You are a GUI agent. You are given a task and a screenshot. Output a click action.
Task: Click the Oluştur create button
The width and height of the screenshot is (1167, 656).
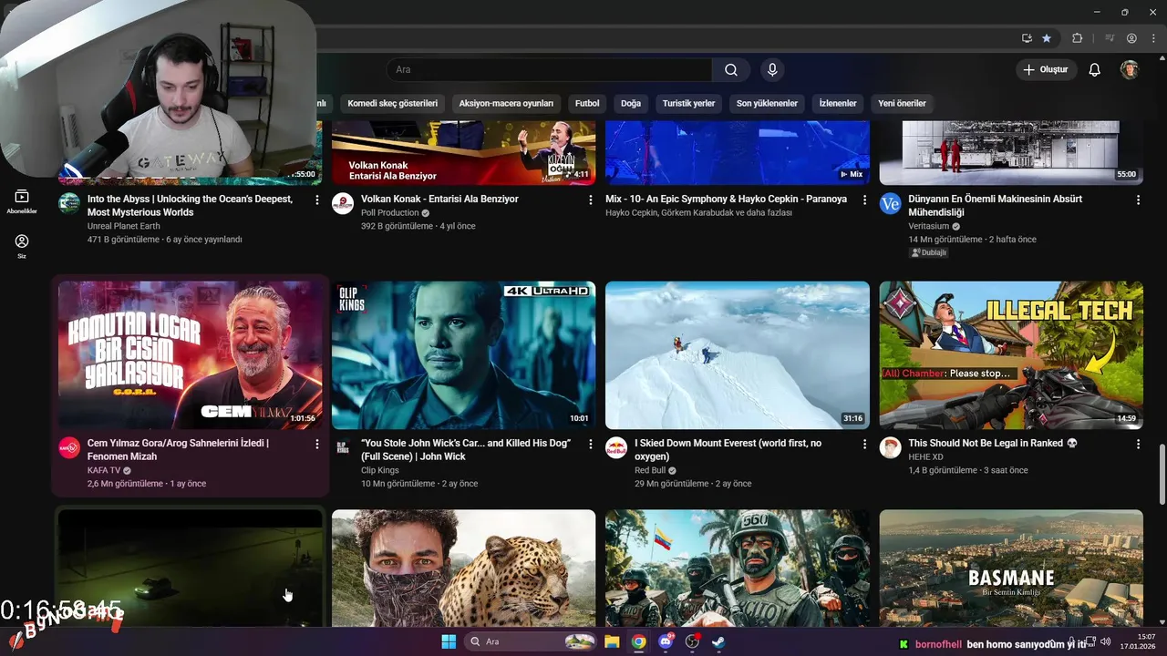tap(1047, 70)
